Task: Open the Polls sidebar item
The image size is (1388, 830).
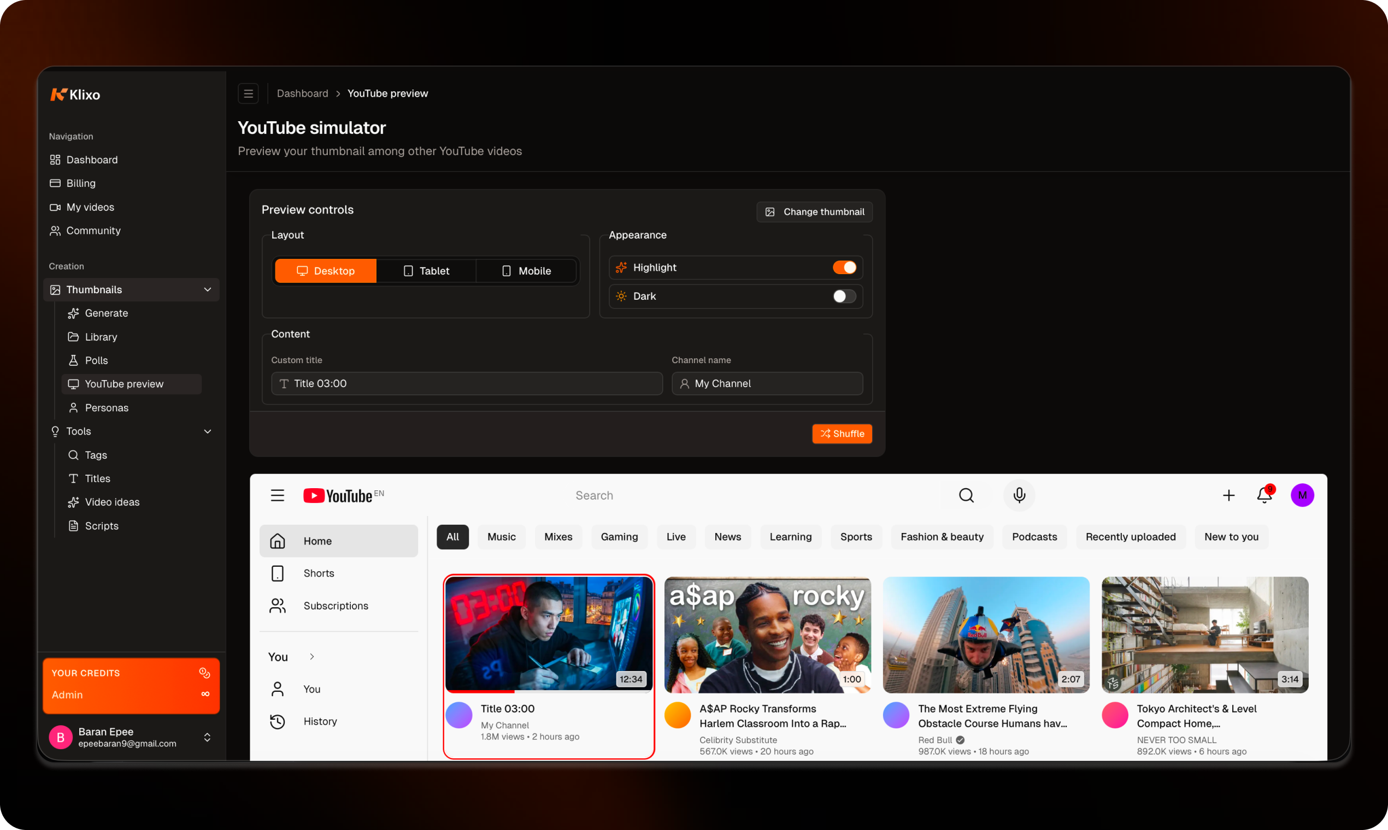Action: click(96, 360)
